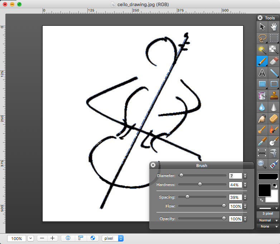Zoom in with the plus button
280x244 pixels.
pos(52,238)
